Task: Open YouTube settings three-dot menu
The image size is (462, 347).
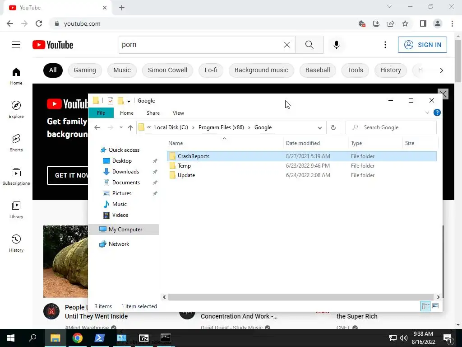Action: click(x=385, y=45)
